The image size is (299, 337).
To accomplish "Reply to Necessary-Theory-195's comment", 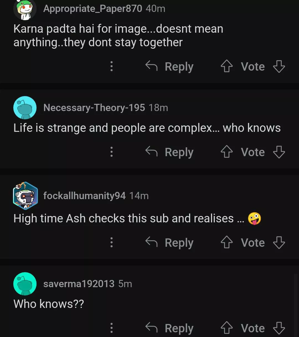I will 169,152.
